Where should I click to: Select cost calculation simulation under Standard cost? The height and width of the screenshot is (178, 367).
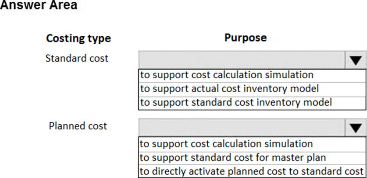click(227, 74)
